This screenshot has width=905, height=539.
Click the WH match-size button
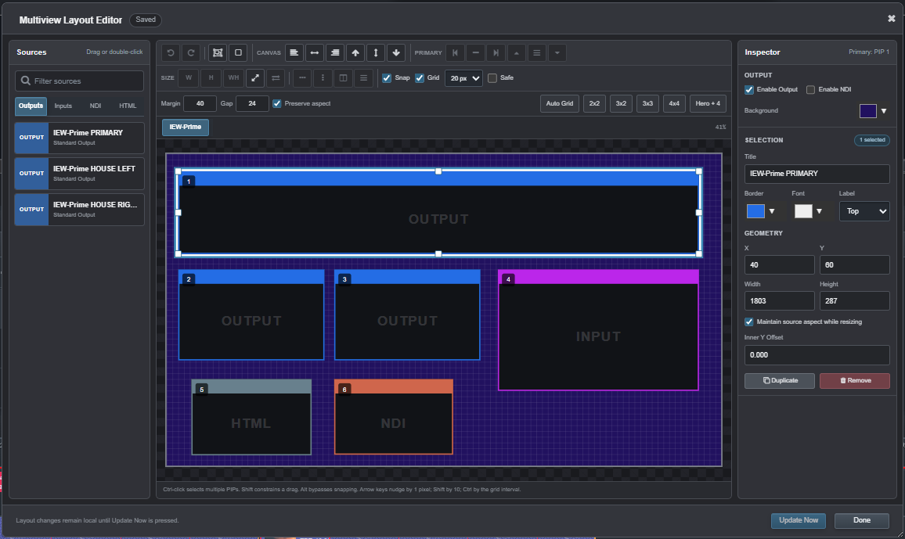click(233, 77)
